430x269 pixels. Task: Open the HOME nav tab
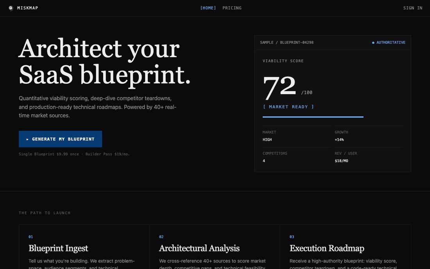[208, 8]
